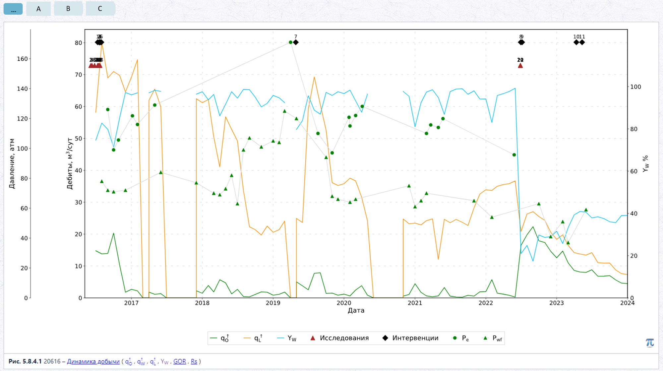
Task: Open the Rs link
Action: (194, 361)
